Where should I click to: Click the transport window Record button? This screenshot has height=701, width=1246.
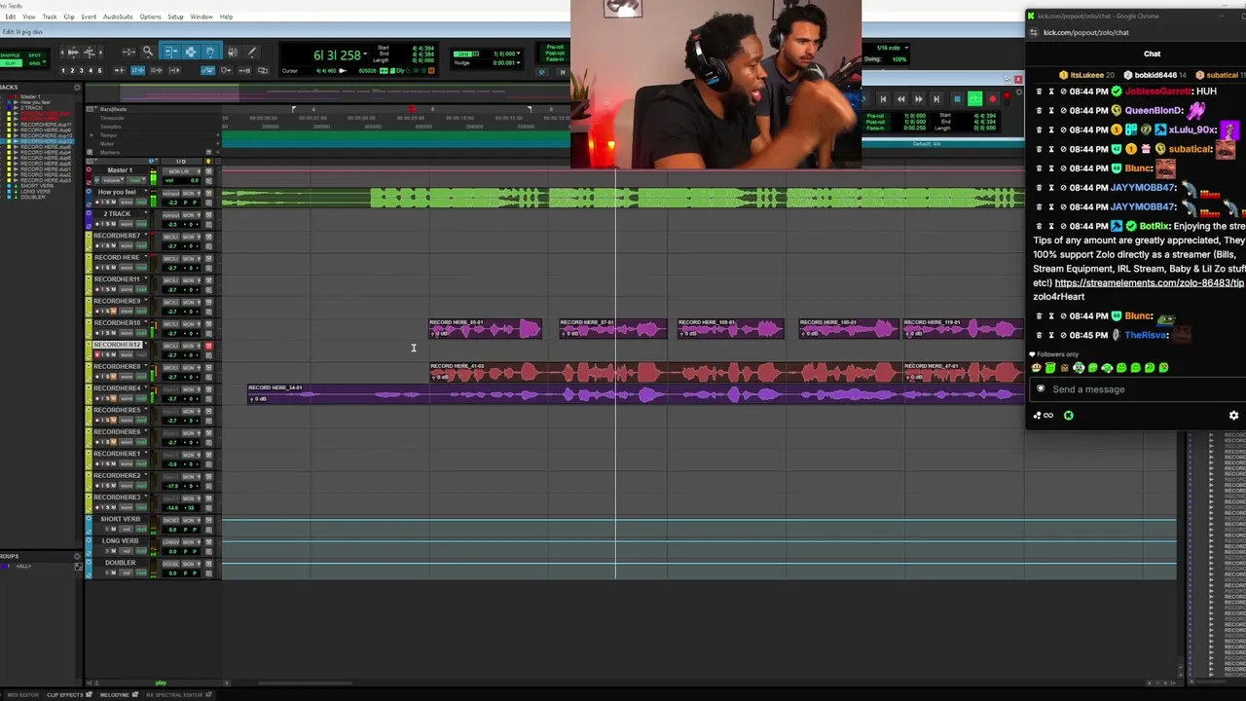pos(992,99)
